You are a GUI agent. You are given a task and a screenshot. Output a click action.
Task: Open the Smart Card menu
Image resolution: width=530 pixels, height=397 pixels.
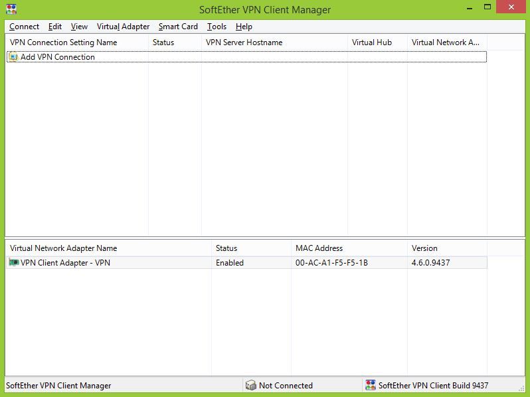[178, 27]
